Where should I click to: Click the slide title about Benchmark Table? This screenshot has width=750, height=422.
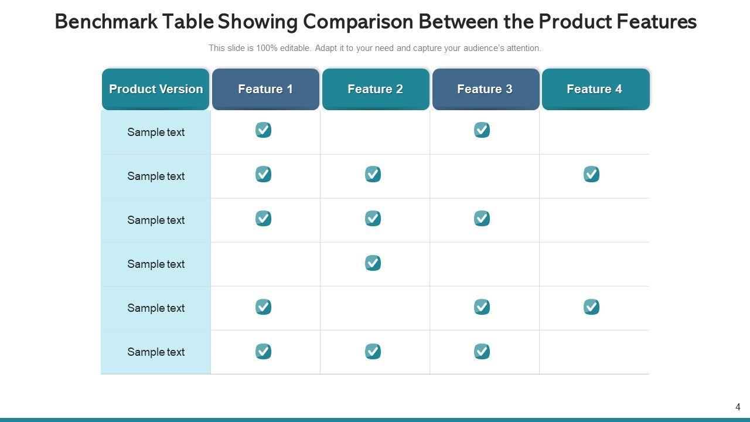click(x=375, y=22)
